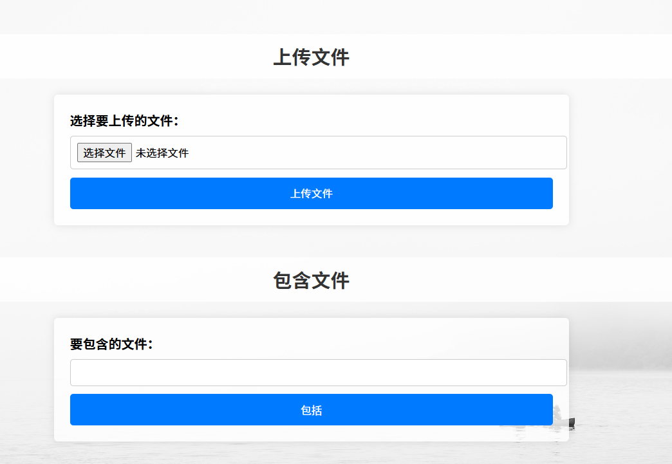Viewport: 672px width, 464px height.
Task: Click the 上传文件 page heading
Action: point(311,57)
